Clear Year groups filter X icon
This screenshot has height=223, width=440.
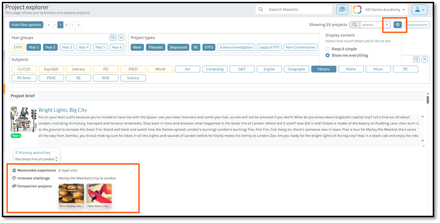click(x=121, y=37)
